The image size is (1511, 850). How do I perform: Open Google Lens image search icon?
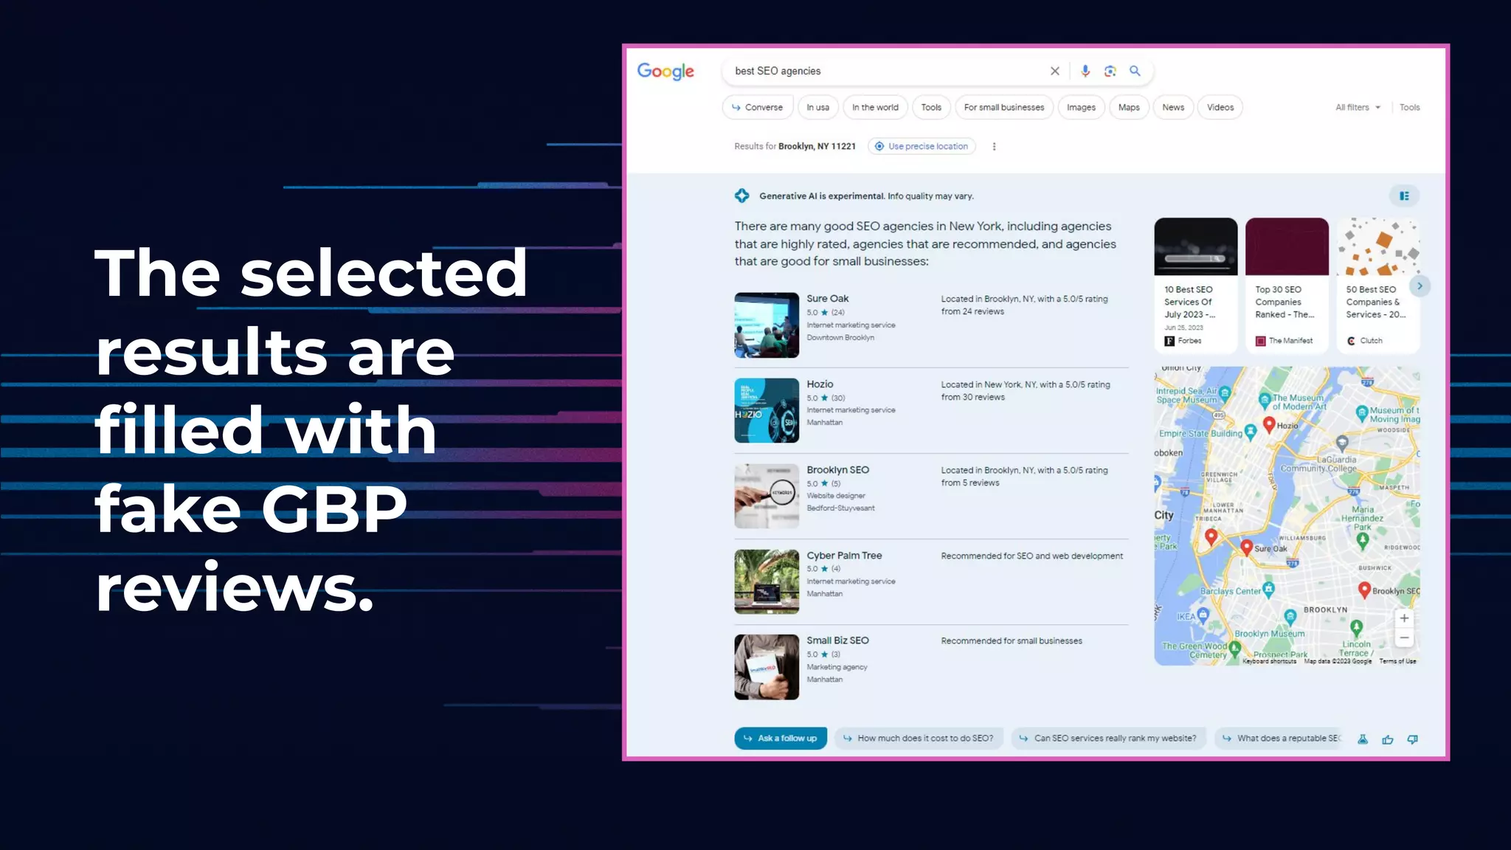pyautogui.click(x=1110, y=71)
